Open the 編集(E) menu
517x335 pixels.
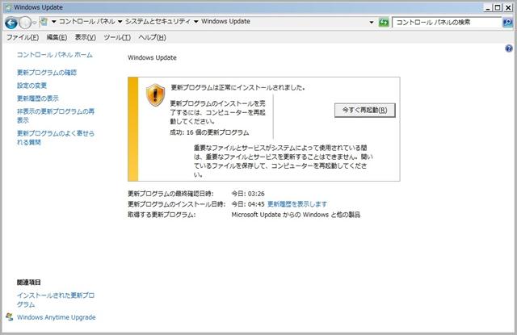click(57, 38)
